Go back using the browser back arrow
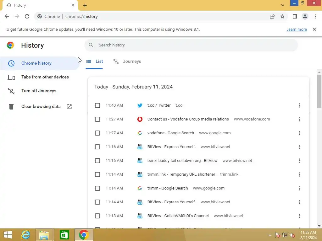Screen dimensions: 322x241 click(x=7, y=16)
